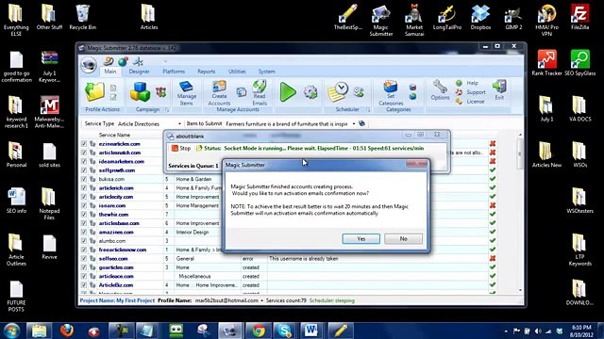Screen dimensions: 604x339
Task: Open the Scheduler clock icon
Action: pyautogui.click(x=338, y=92)
